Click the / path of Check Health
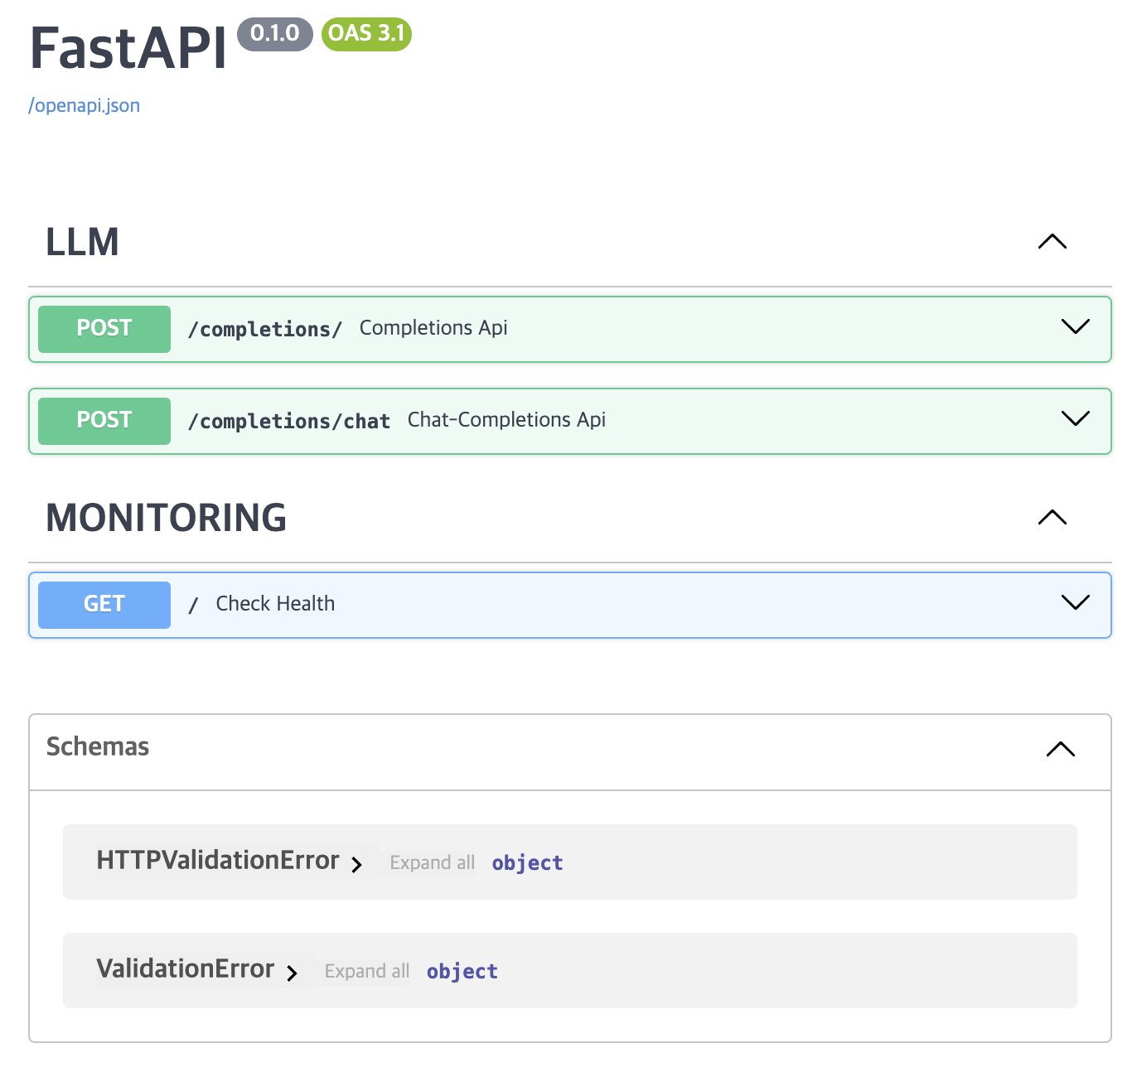 point(193,606)
